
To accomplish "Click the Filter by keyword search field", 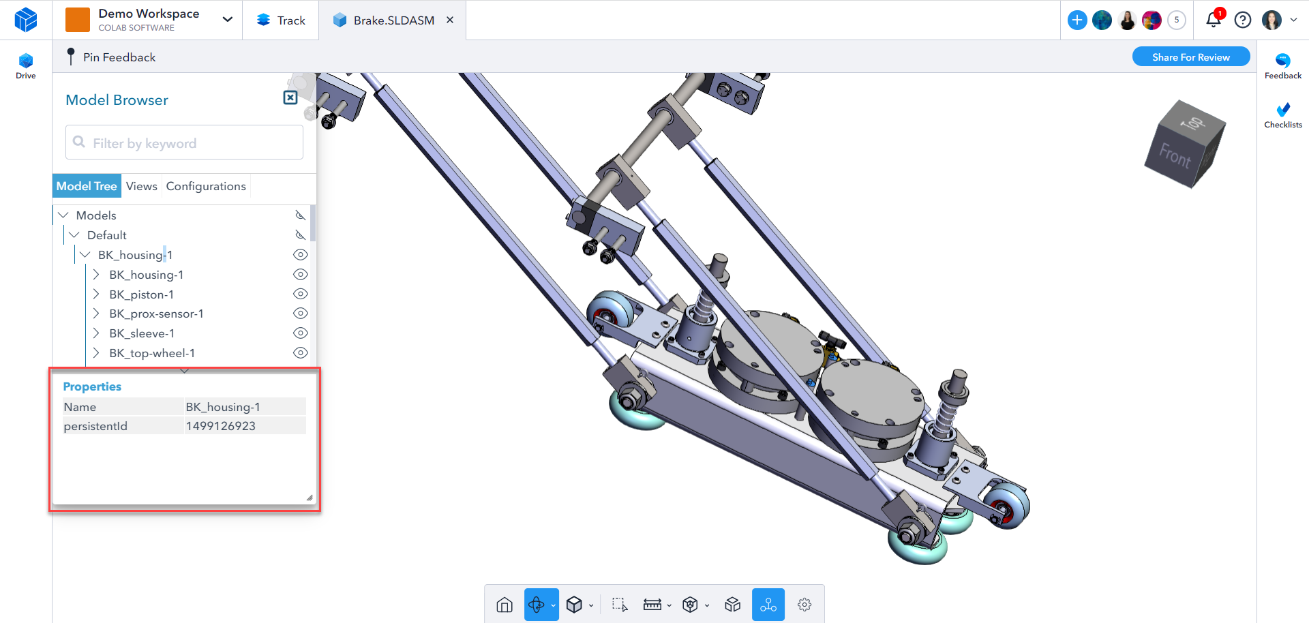I will [x=184, y=142].
